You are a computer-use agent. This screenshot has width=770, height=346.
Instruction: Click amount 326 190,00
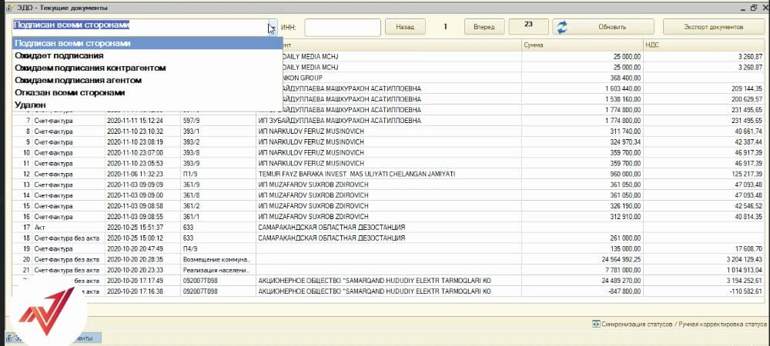pos(582,206)
